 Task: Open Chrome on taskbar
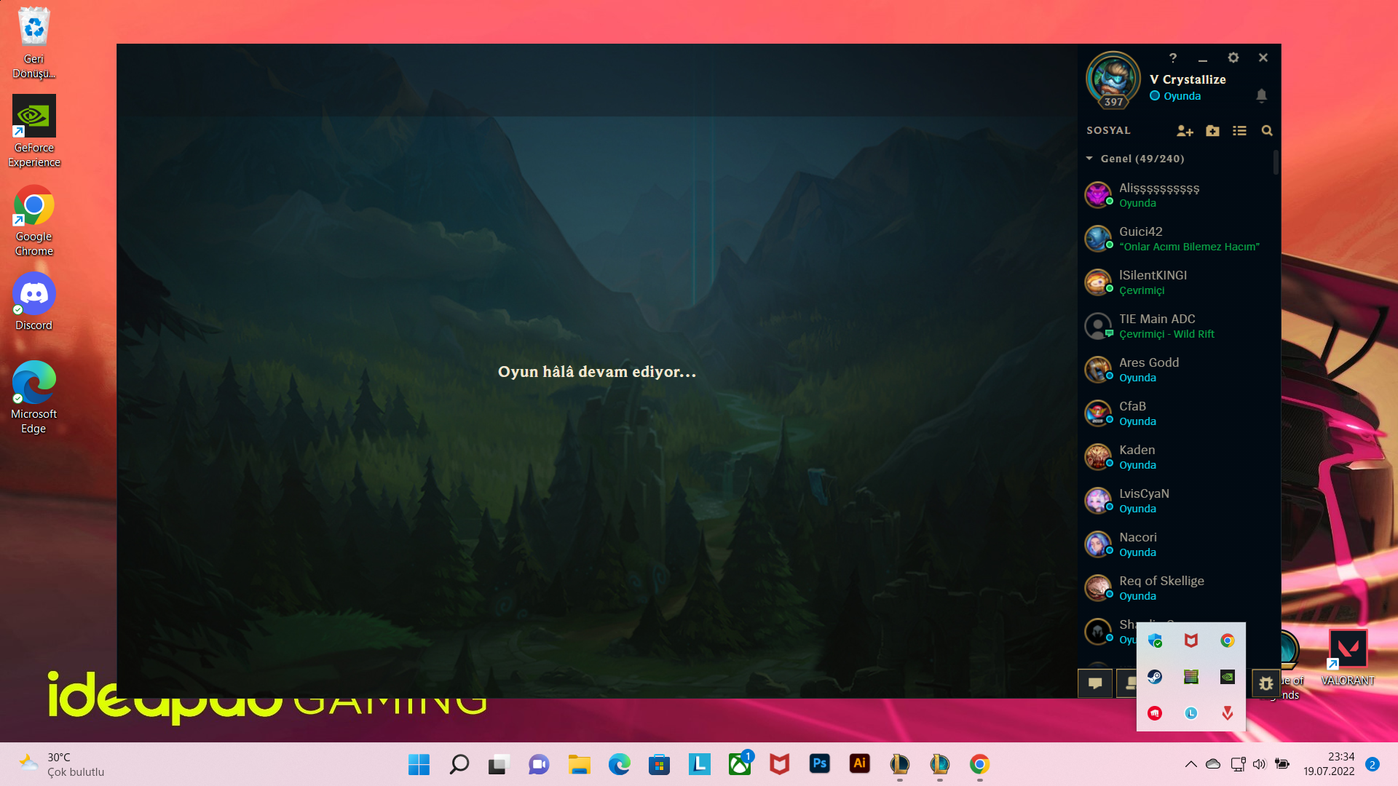tap(979, 764)
